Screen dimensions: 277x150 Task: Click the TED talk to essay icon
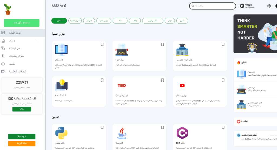122,86
